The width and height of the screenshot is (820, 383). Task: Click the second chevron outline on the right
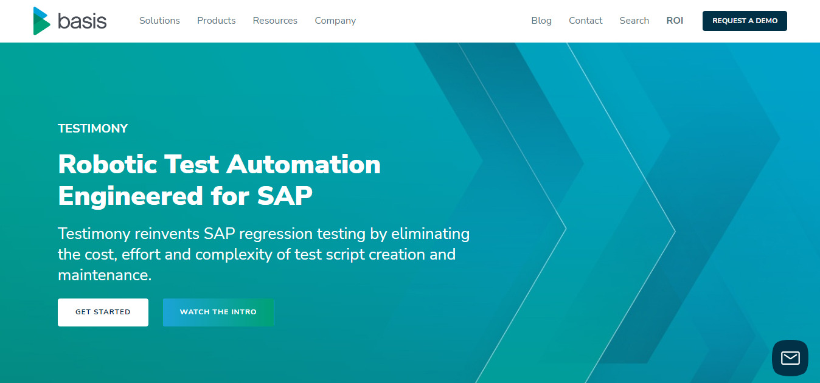pos(620,231)
